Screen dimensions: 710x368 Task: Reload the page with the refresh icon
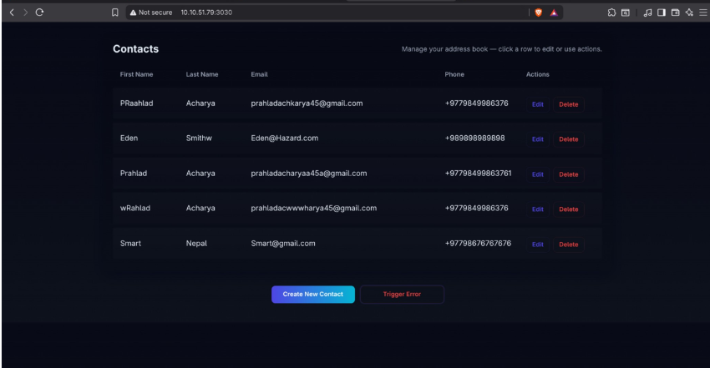(x=39, y=13)
